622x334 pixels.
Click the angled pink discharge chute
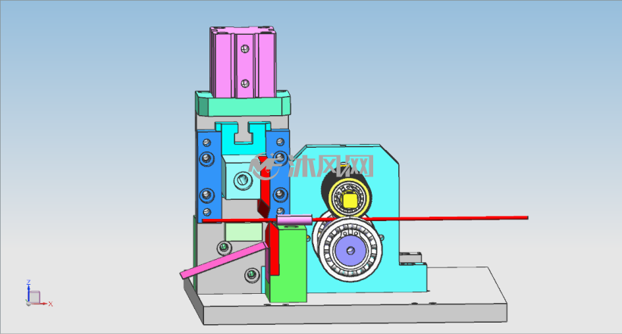point(223,261)
